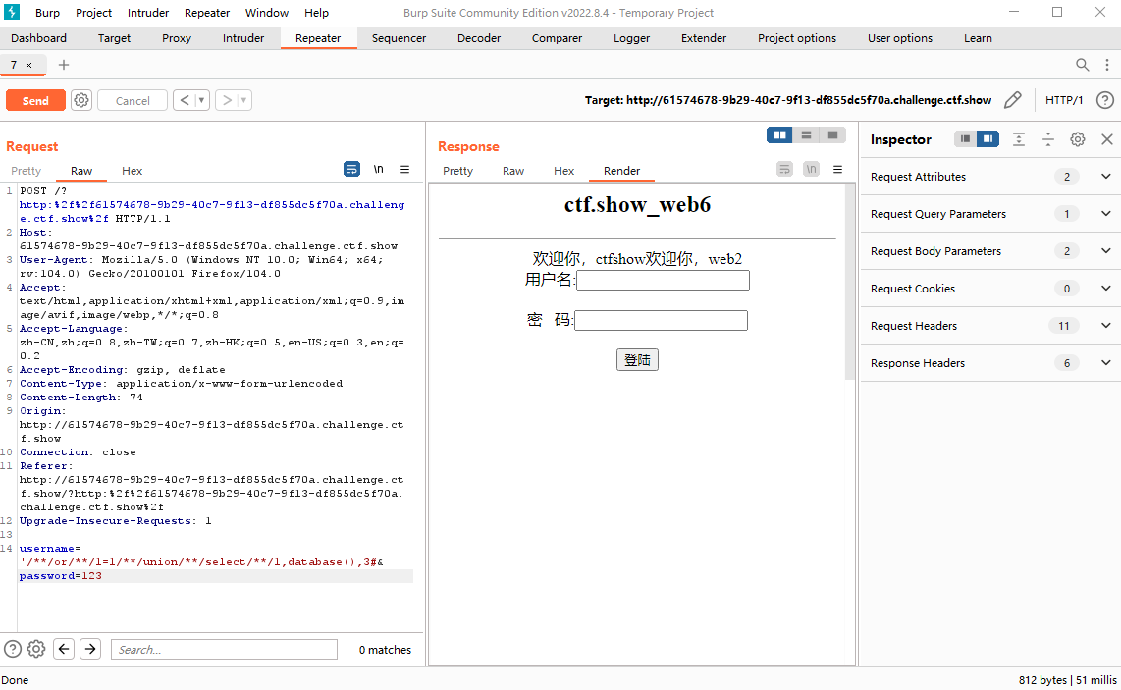
Task: Open Inspector settings gear
Action: (x=1078, y=139)
